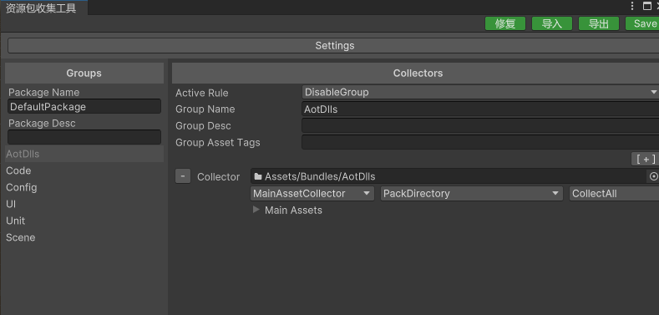Click the green 导入 import button
This screenshot has height=315, width=659.
click(552, 23)
